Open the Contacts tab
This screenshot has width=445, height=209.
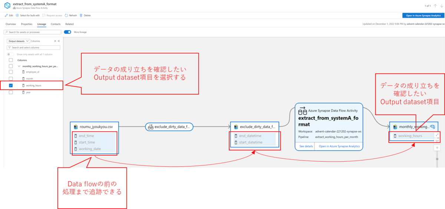coord(56,24)
